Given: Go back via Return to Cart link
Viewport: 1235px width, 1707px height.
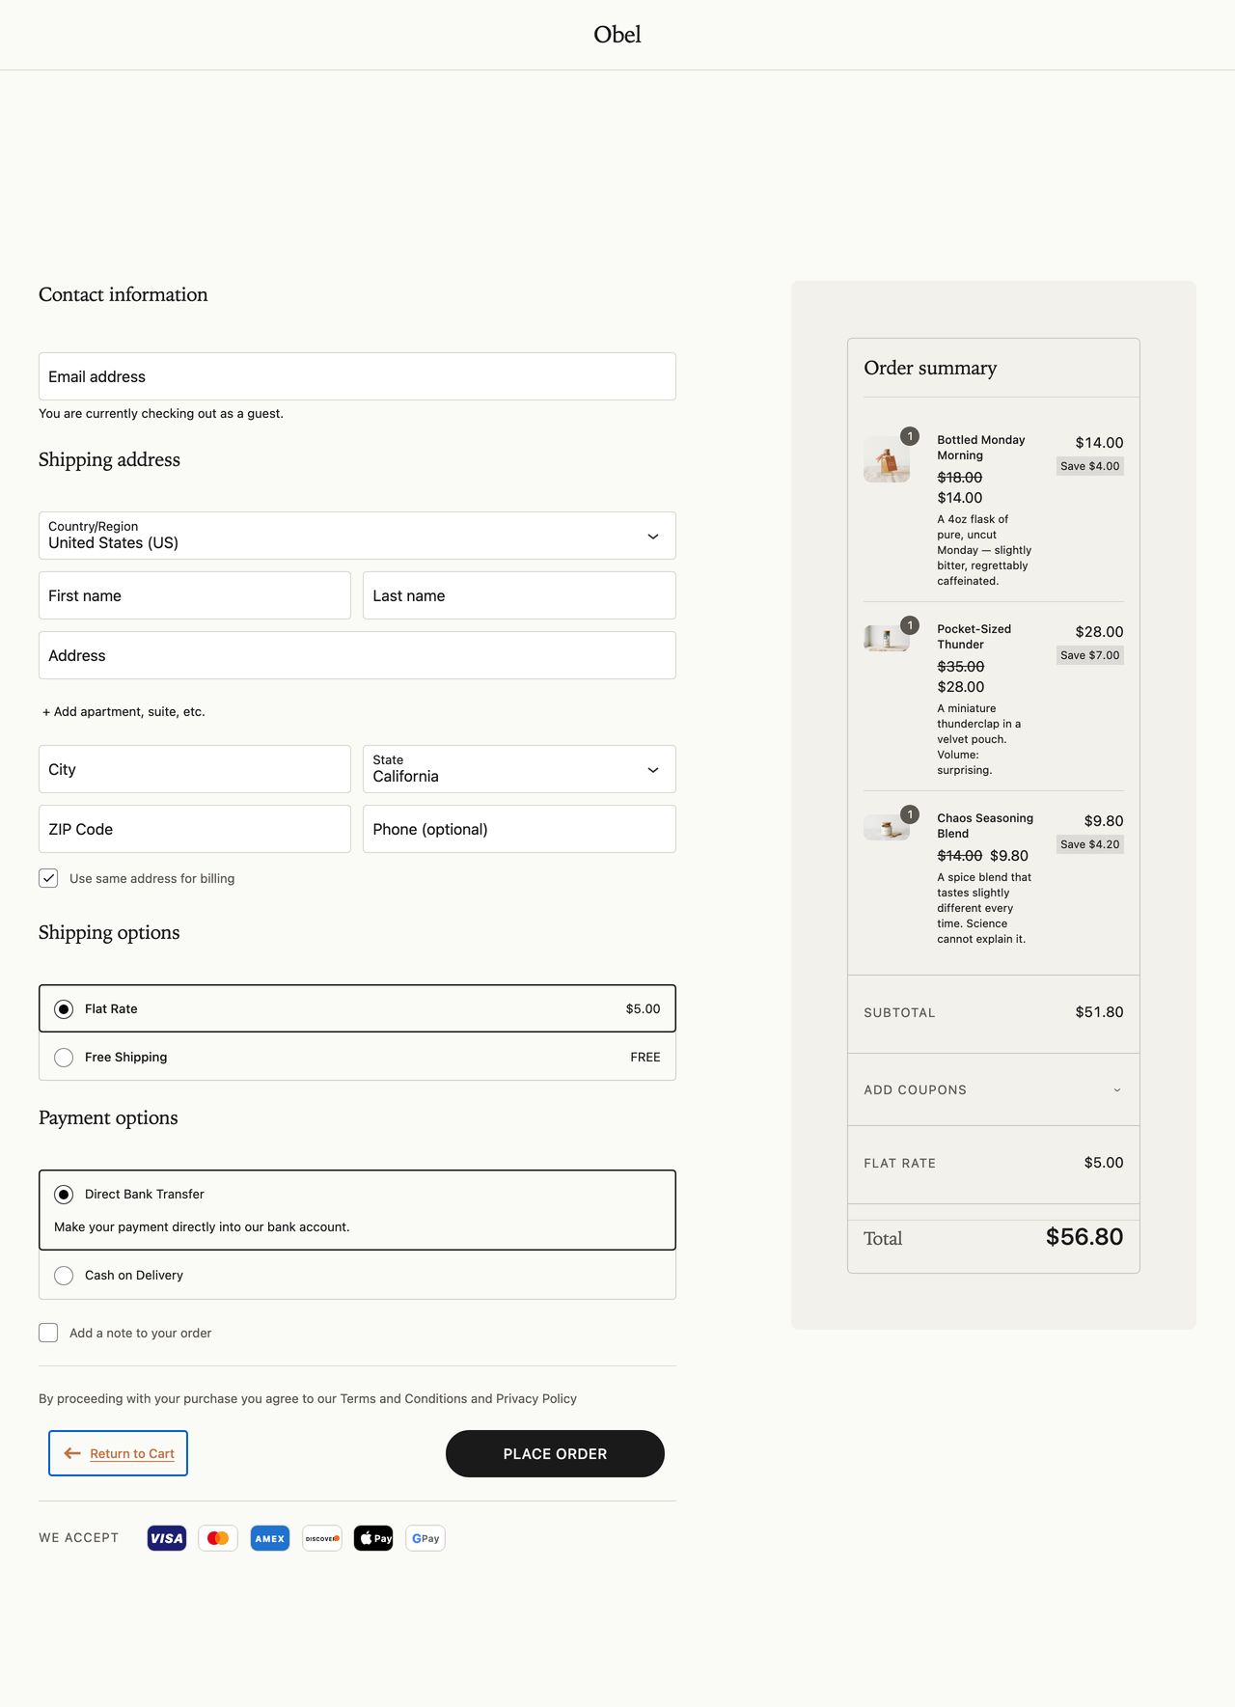Looking at the screenshot, I should tap(119, 1453).
